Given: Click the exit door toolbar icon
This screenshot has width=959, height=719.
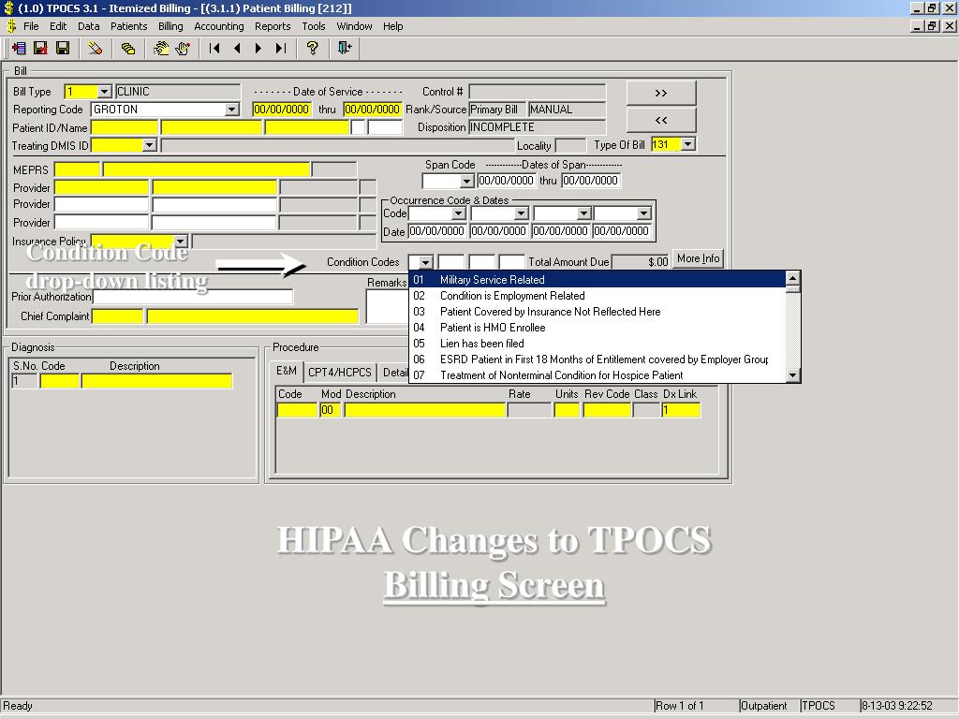Looking at the screenshot, I should click(345, 49).
